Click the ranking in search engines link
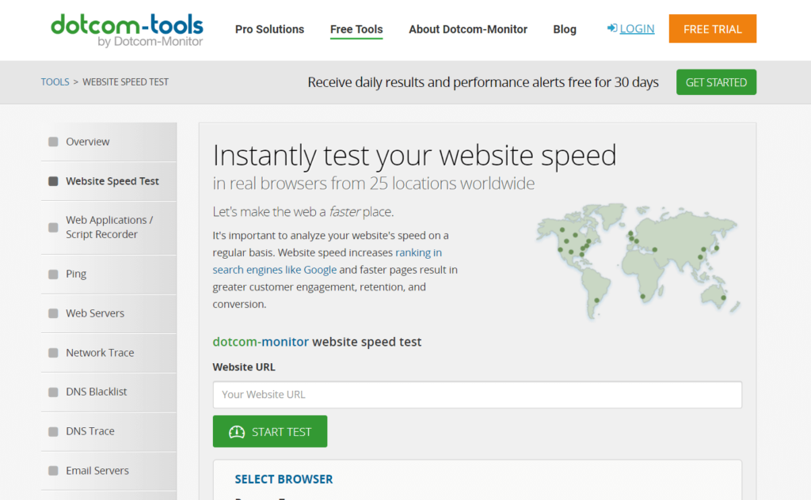 [x=418, y=252]
